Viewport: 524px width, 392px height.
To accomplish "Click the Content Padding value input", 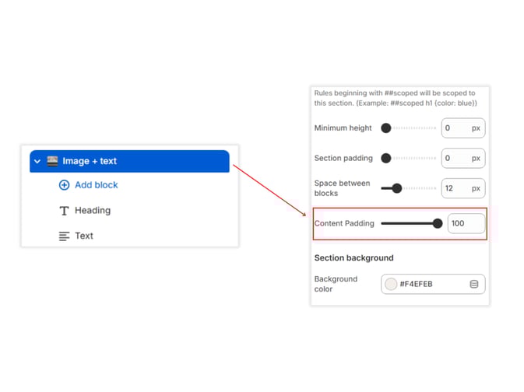I will tap(466, 224).
